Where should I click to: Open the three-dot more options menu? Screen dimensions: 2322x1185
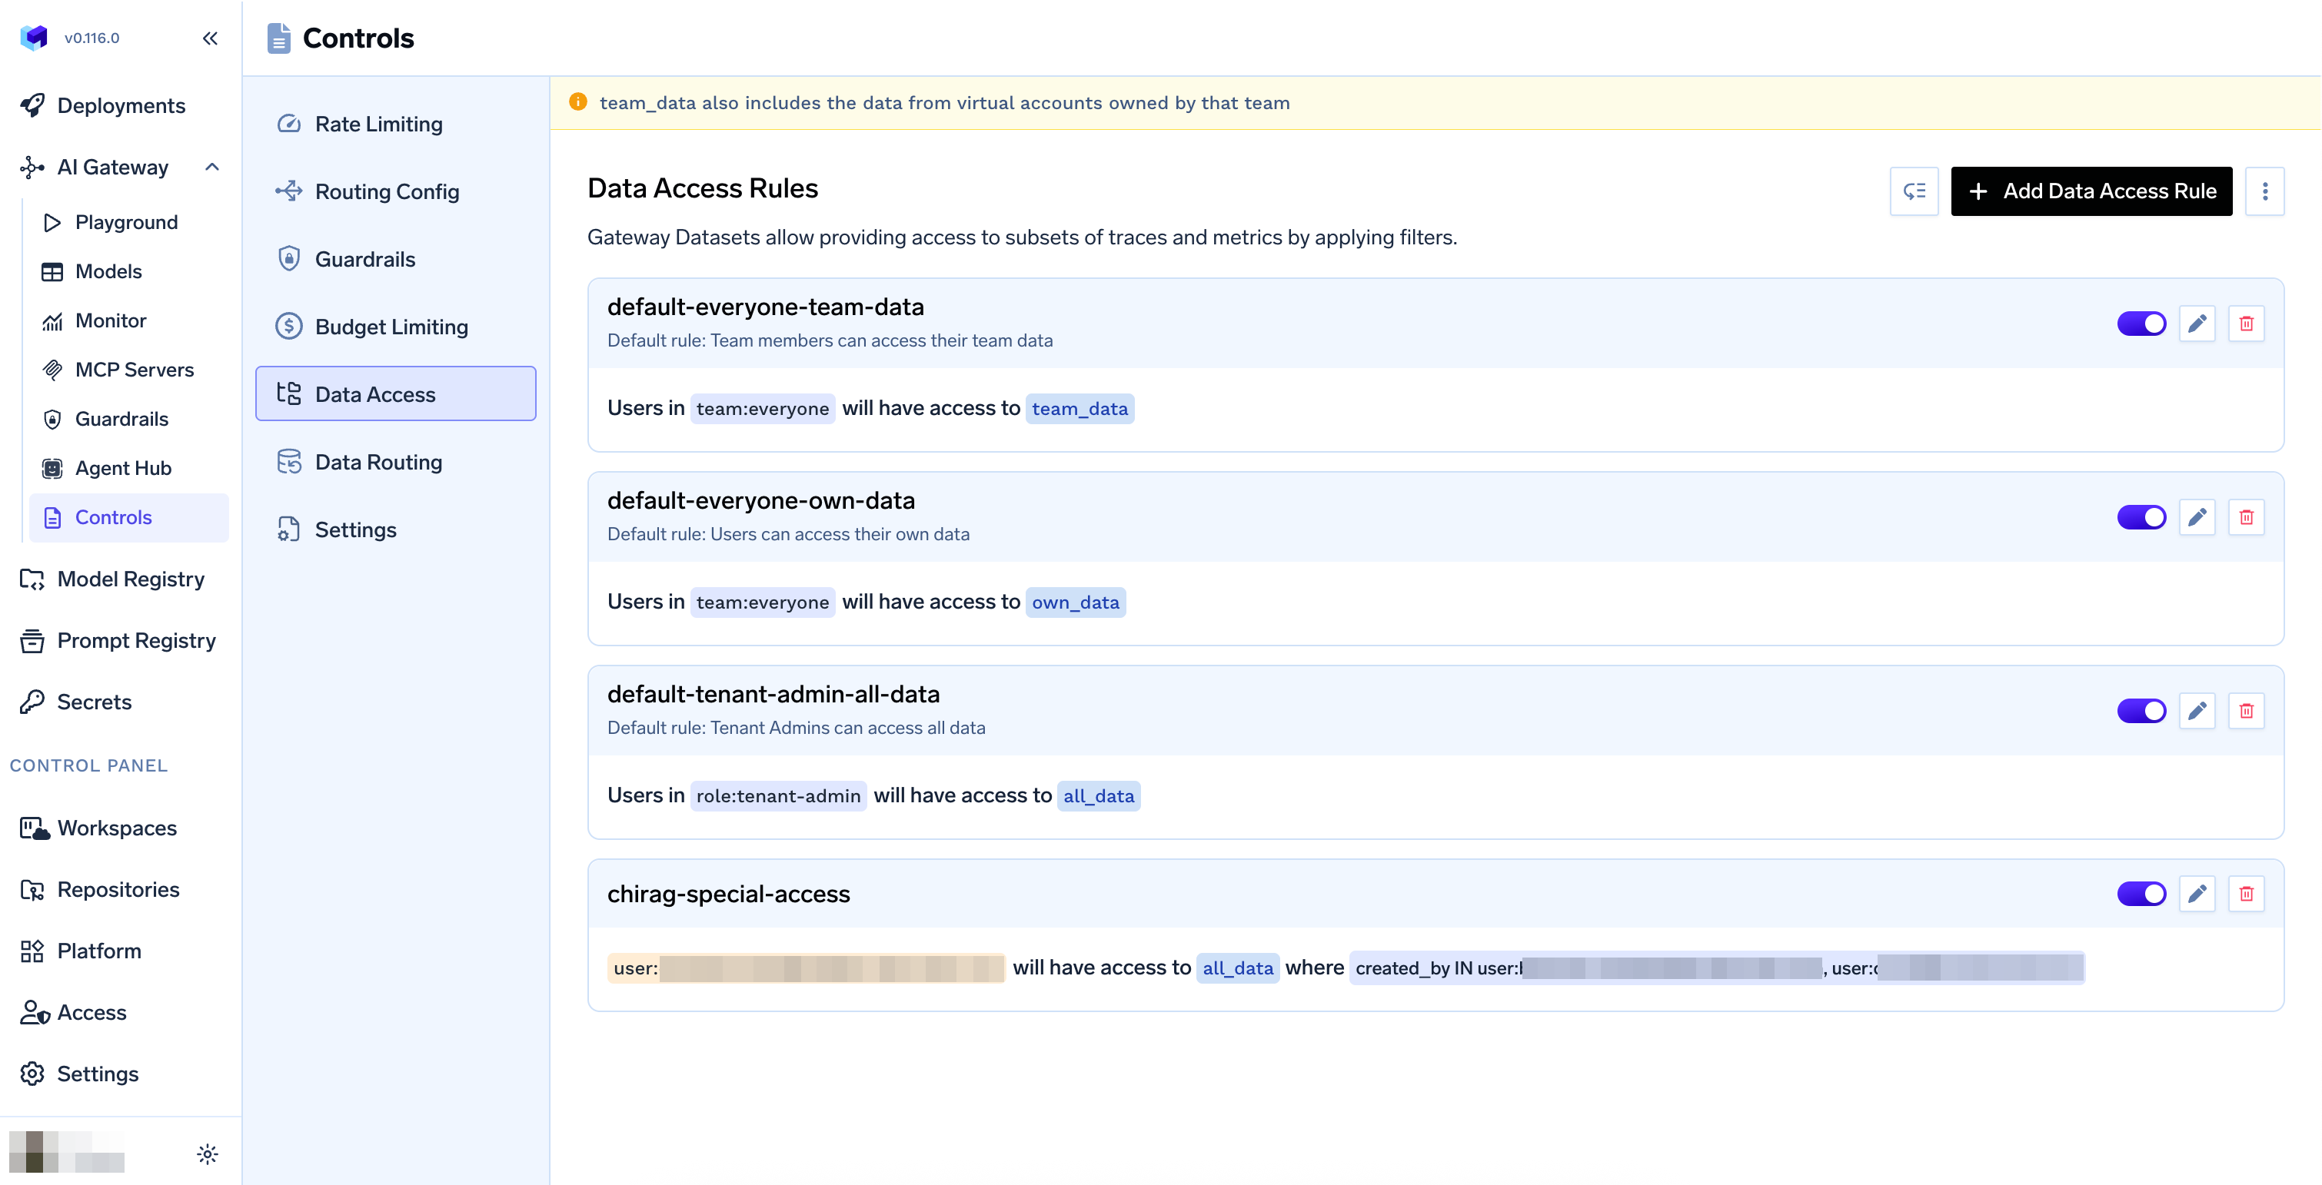[x=2264, y=191]
